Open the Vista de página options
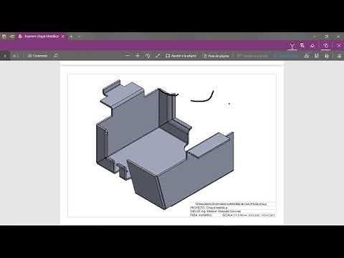This screenshot has height=258, width=344. pos(216,56)
